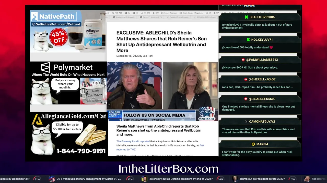This screenshot has height=183, width=327.
Task: Click the US x Venezuela military engagement ticker
Action: point(89,179)
